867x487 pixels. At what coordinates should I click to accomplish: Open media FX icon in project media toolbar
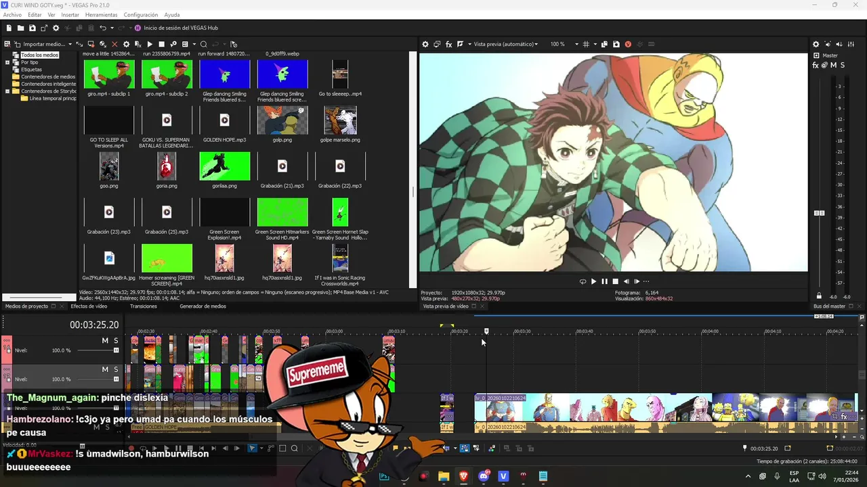tap(138, 44)
